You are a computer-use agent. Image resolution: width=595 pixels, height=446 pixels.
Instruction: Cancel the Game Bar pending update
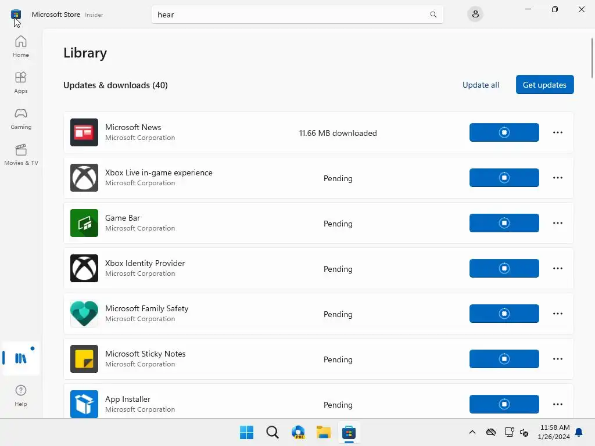(504, 223)
